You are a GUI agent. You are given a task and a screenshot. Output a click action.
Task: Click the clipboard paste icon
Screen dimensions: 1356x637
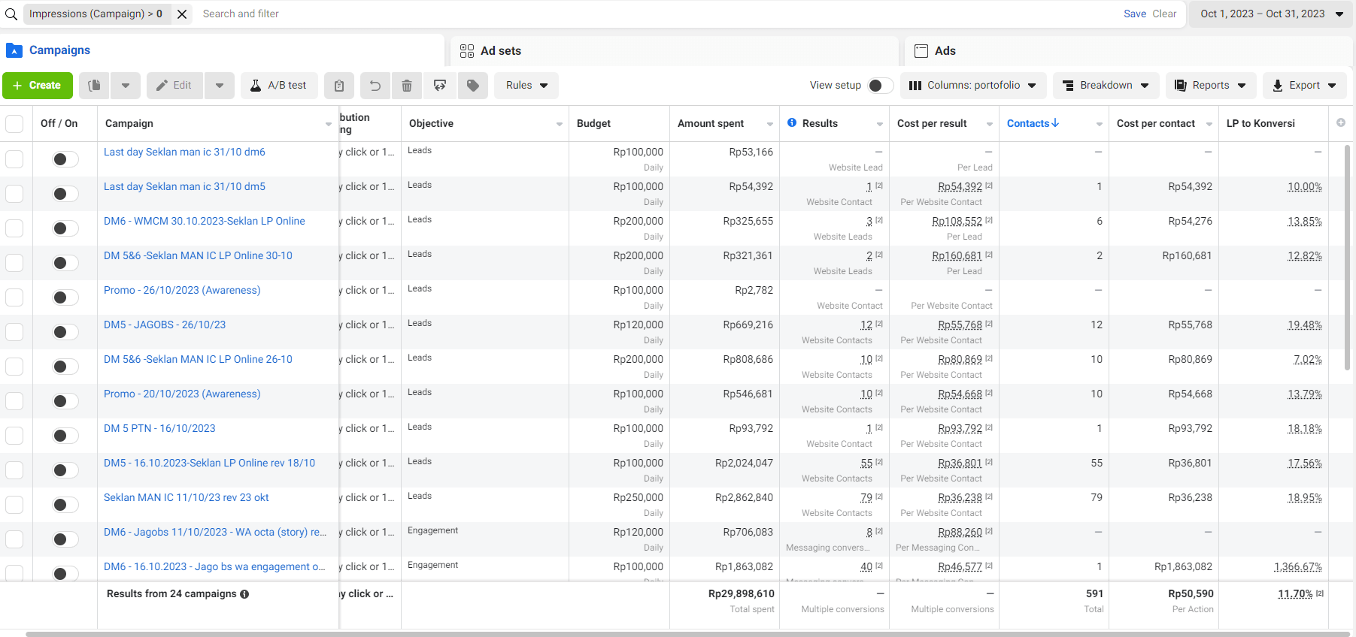pyautogui.click(x=339, y=86)
